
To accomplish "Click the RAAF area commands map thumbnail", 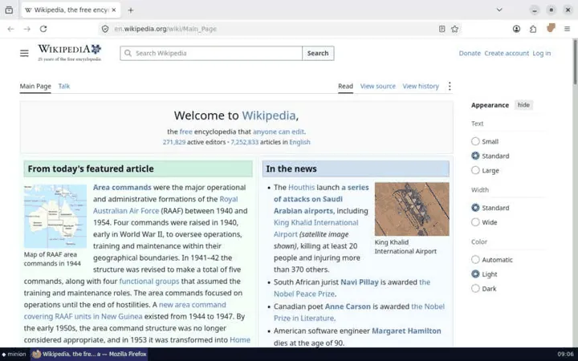I will point(55,217).
